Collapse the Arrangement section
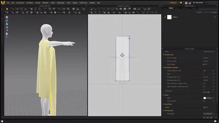 click(164, 111)
